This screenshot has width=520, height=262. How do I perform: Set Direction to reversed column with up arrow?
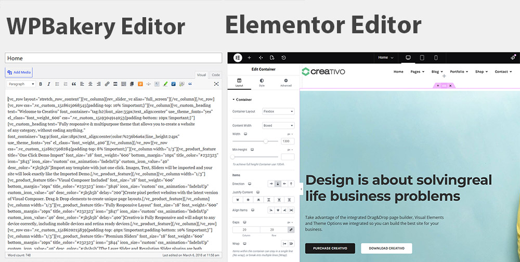[291, 184]
